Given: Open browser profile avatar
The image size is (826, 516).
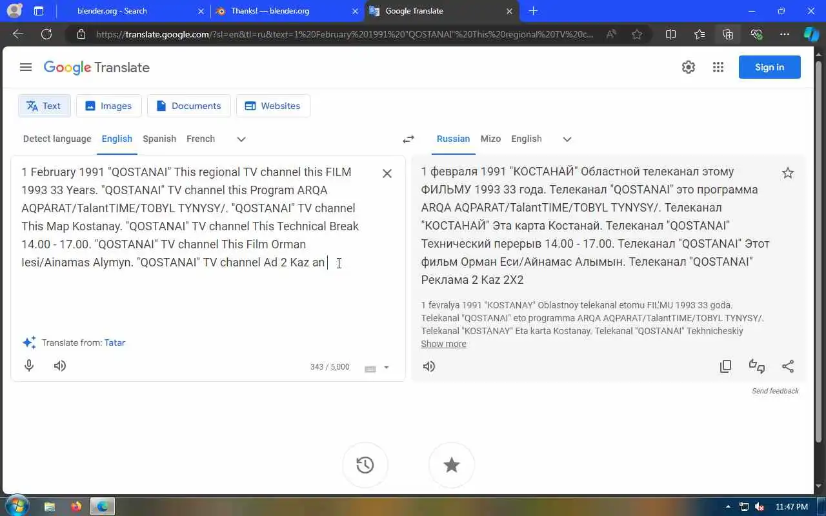Looking at the screenshot, I should tap(14, 10).
